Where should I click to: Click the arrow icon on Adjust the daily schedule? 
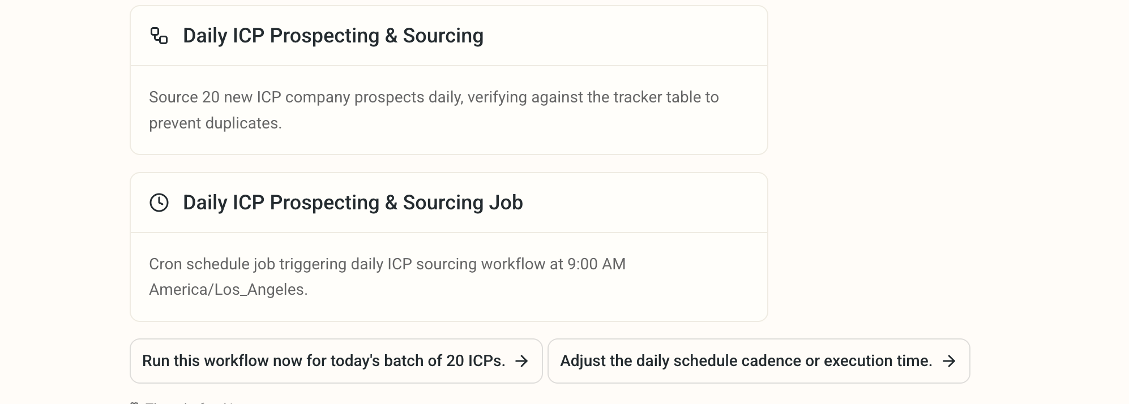[949, 361]
